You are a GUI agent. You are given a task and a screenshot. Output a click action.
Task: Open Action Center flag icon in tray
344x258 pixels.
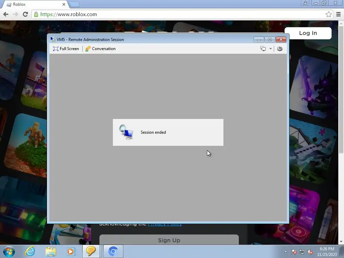pos(294,252)
